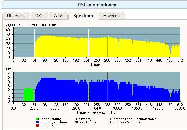Screen dimensions: 187x130
Task: Click the red pilot tone line in Bits chart
Action: [107, 87]
